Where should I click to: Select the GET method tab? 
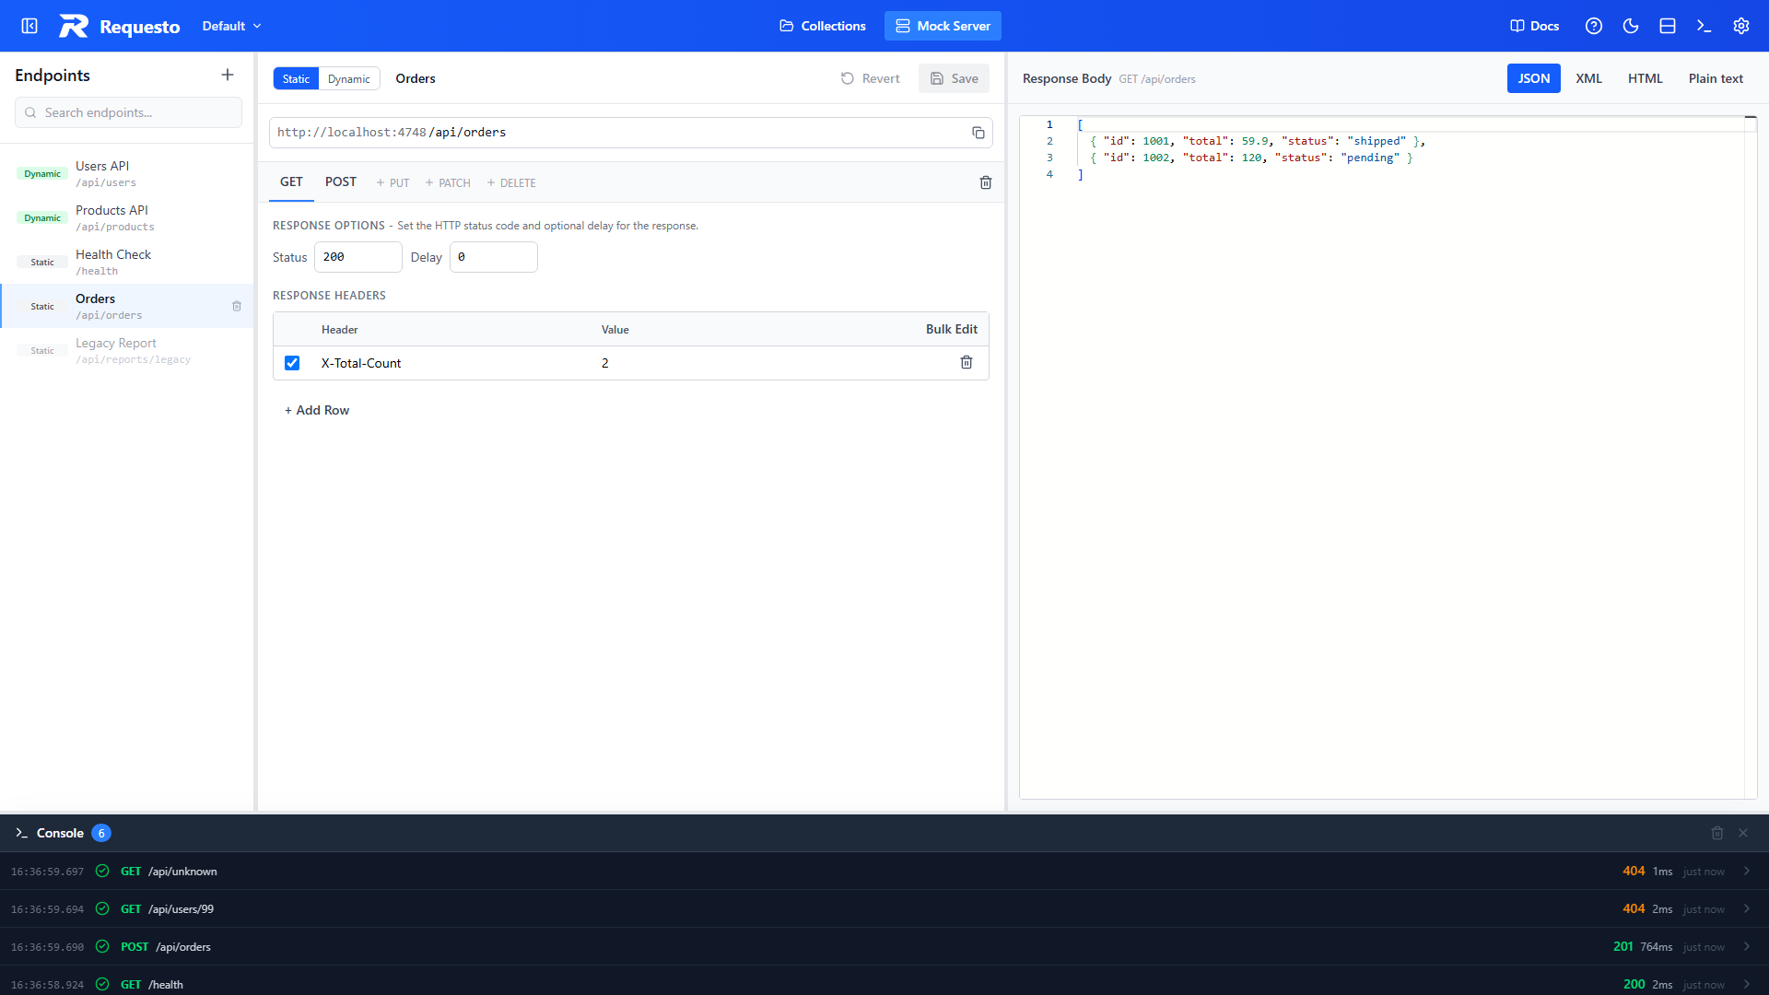tap(291, 181)
